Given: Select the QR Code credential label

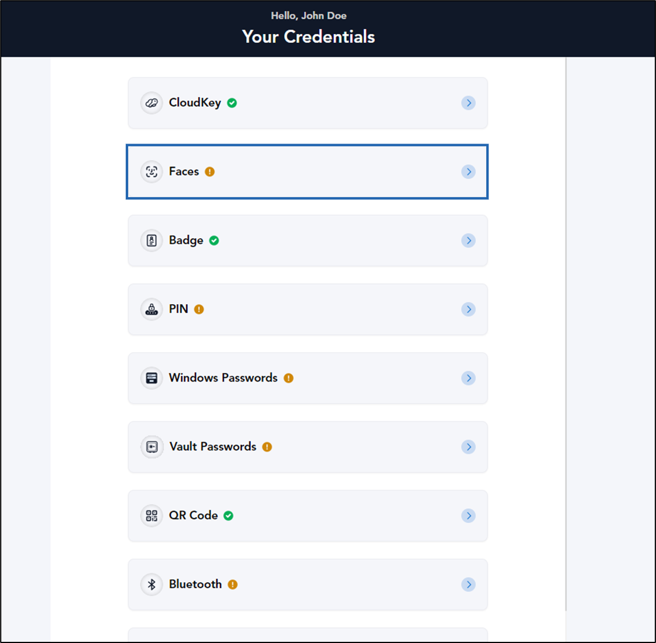Looking at the screenshot, I should (x=193, y=515).
